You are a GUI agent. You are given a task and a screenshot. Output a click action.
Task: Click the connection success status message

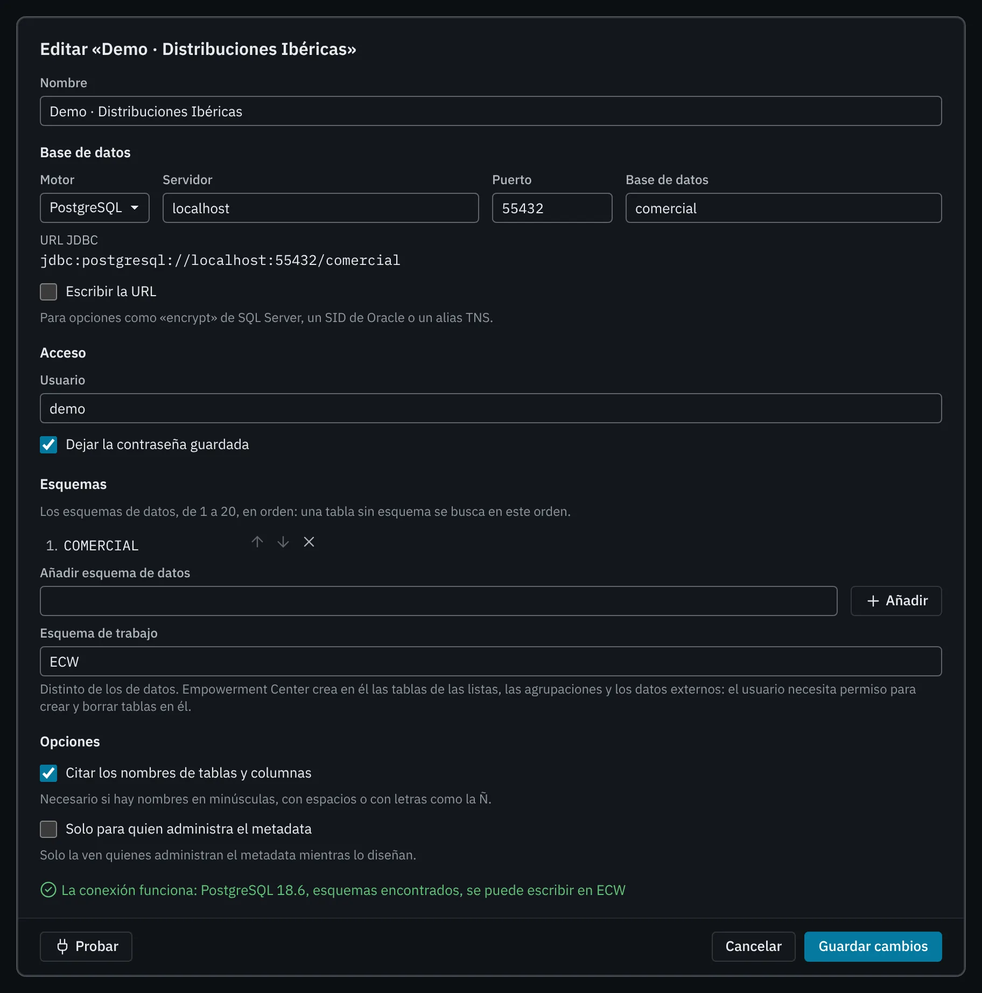click(x=333, y=890)
